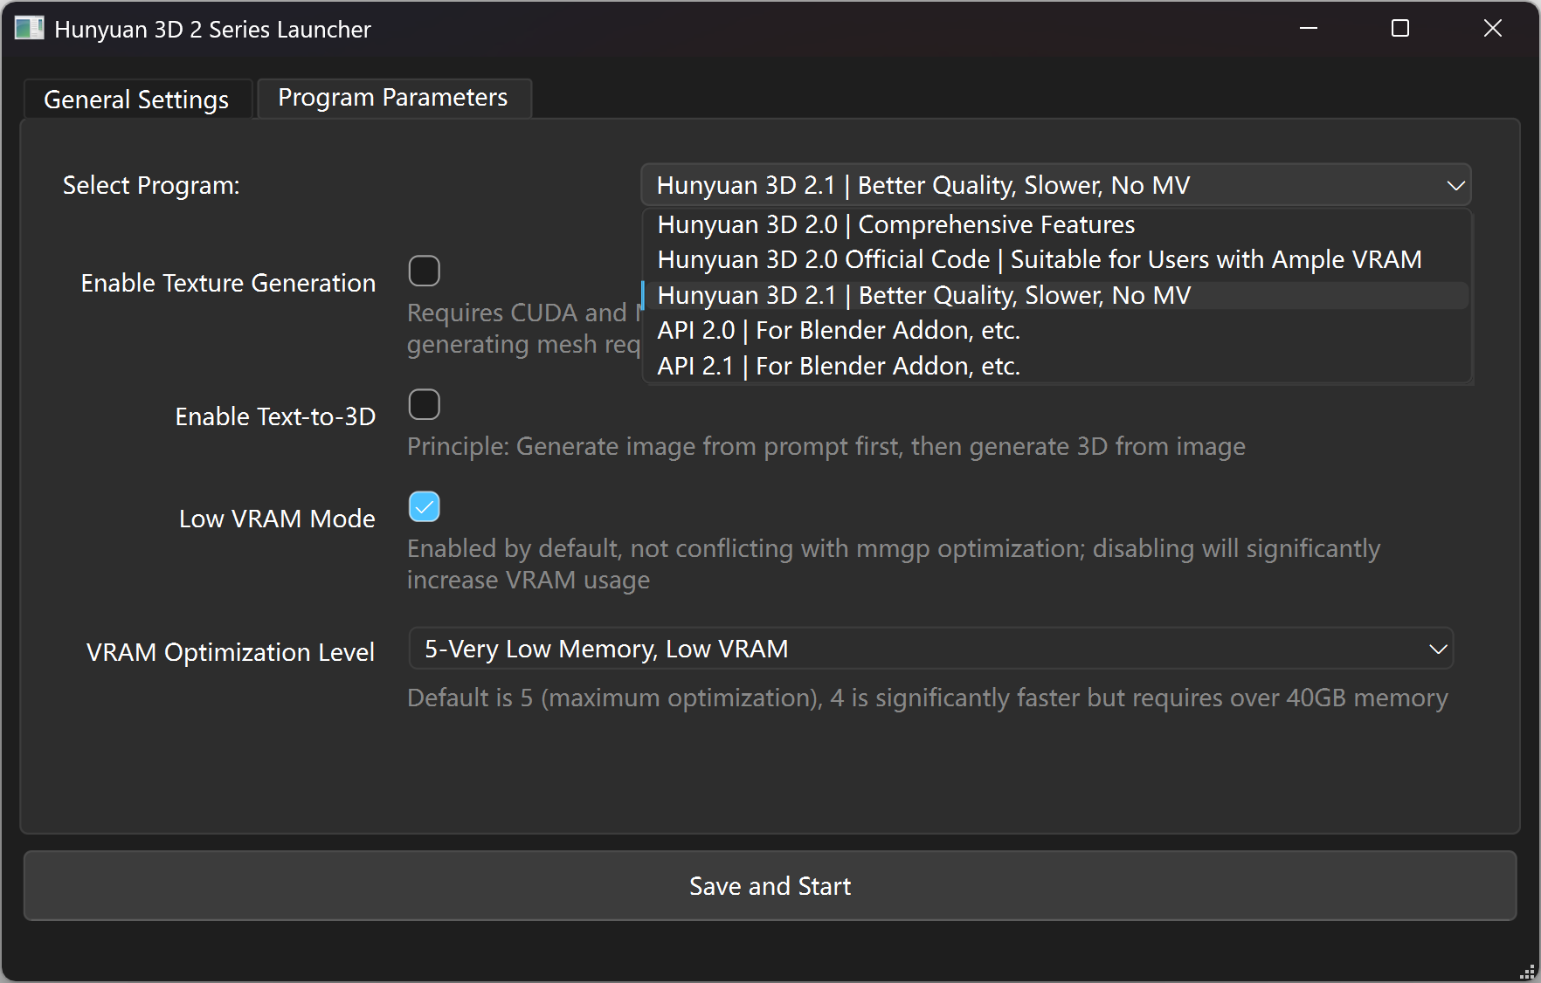
Task: Click the Save and Start button
Action: (x=770, y=886)
